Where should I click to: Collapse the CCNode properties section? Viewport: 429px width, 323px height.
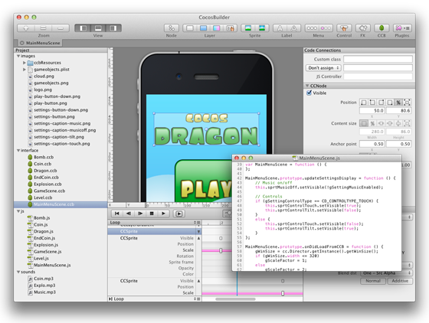pos(307,86)
